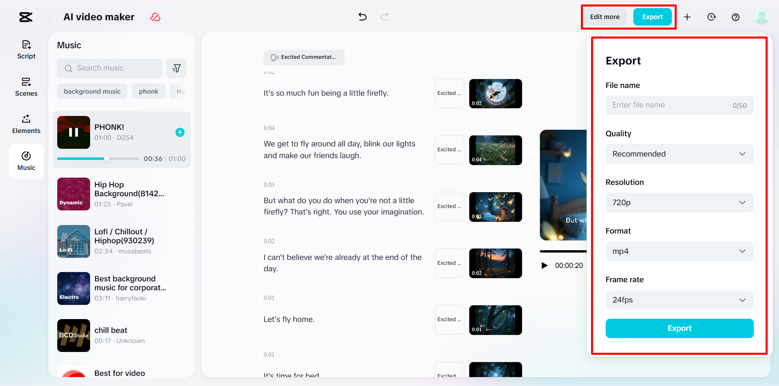Click the AI video maker title

click(99, 17)
